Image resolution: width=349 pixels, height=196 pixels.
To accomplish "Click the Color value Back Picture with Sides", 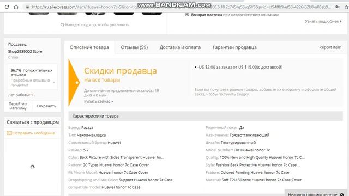I will click(122, 157).
